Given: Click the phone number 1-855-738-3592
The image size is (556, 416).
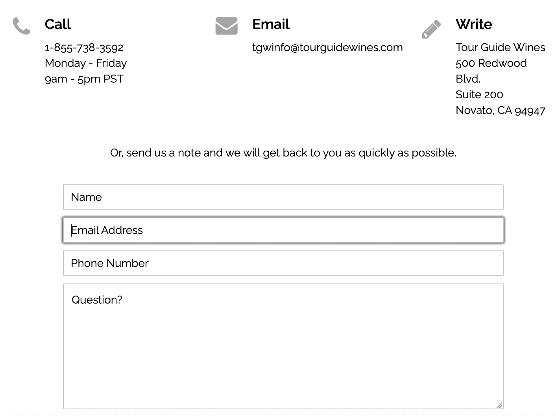Looking at the screenshot, I should 84,48.
